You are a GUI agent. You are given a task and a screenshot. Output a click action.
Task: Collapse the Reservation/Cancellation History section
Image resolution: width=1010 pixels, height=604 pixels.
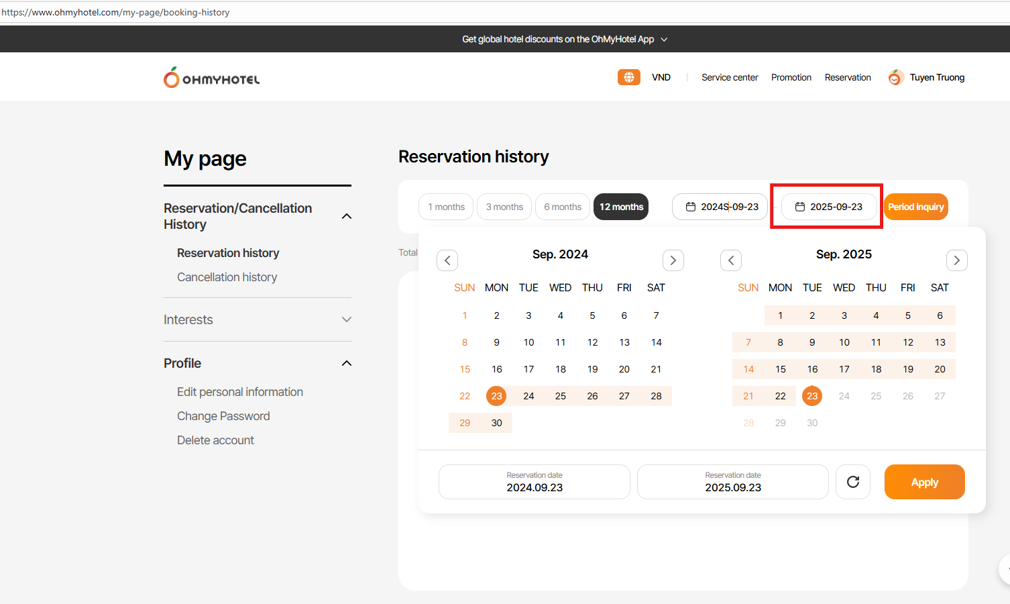(346, 216)
